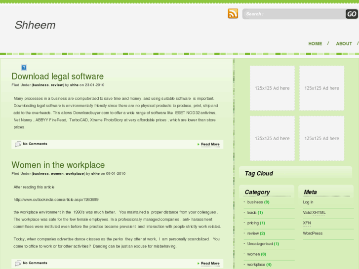Click review category under Download legal software
359x269 pixels.
(57, 85)
